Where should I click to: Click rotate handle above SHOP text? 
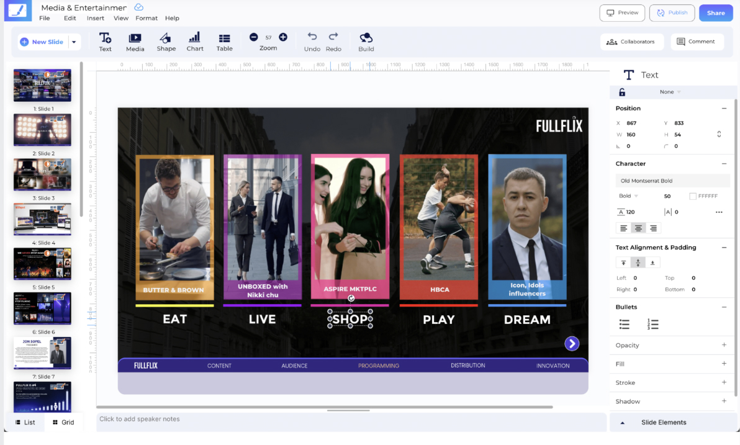tap(351, 299)
